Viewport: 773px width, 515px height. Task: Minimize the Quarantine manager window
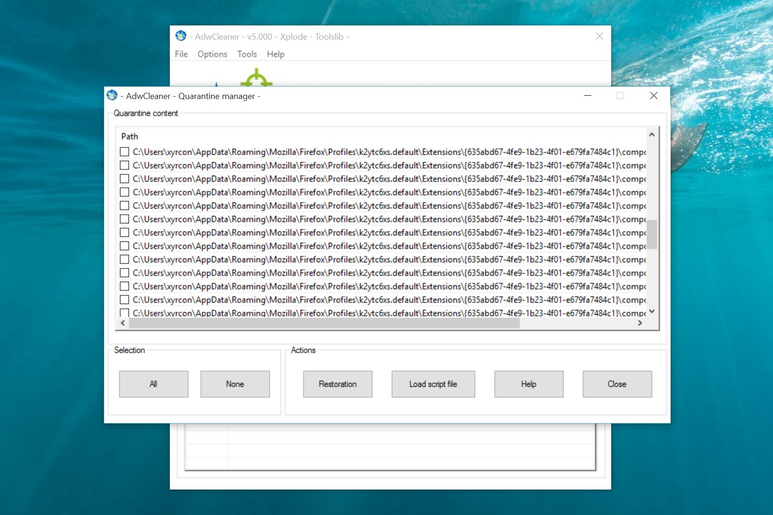click(588, 95)
